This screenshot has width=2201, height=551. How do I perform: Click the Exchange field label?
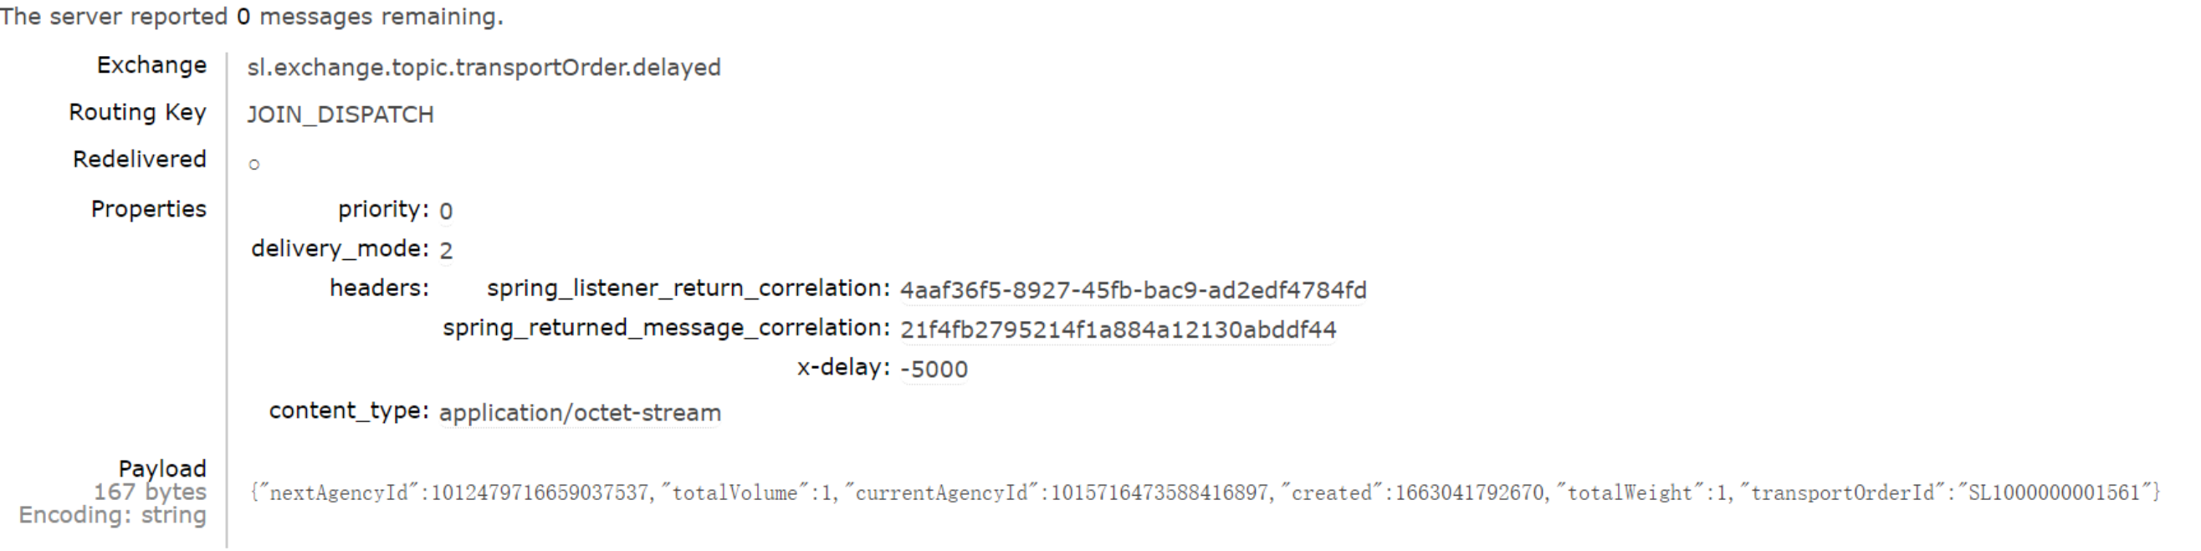[151, 66]
